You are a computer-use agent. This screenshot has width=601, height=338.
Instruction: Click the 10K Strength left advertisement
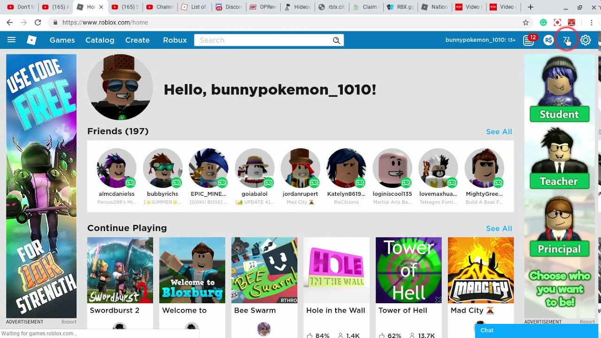pos(41,186)
